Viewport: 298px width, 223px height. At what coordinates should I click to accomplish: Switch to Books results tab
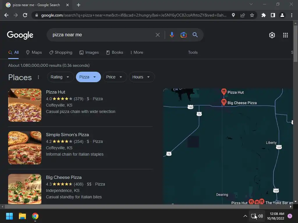pos(114,53)
